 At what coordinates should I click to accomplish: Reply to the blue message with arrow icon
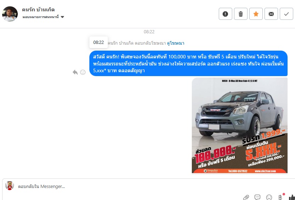point(75,72)
